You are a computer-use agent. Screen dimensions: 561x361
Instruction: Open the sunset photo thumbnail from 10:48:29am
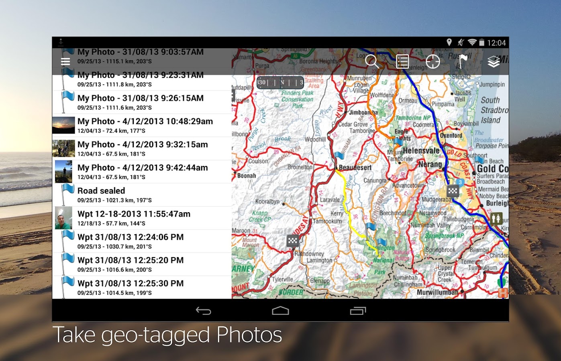click(x=63, y=125)
